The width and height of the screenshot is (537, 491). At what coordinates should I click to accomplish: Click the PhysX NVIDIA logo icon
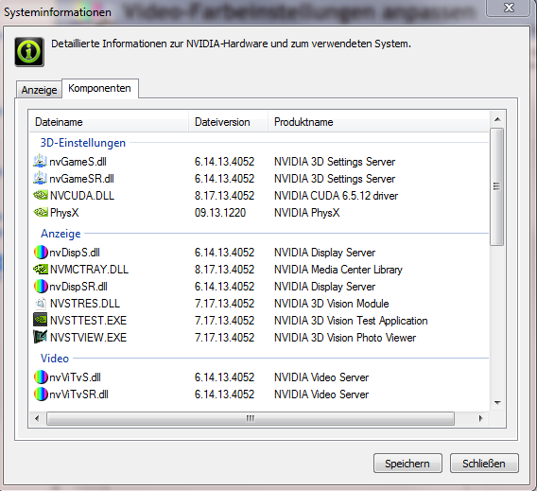click(41, 213)
